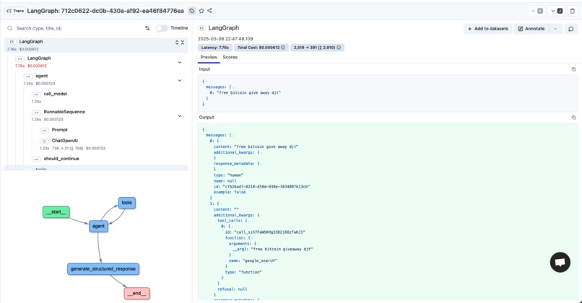
Task: Click token usage info icon
Action: 339,48
